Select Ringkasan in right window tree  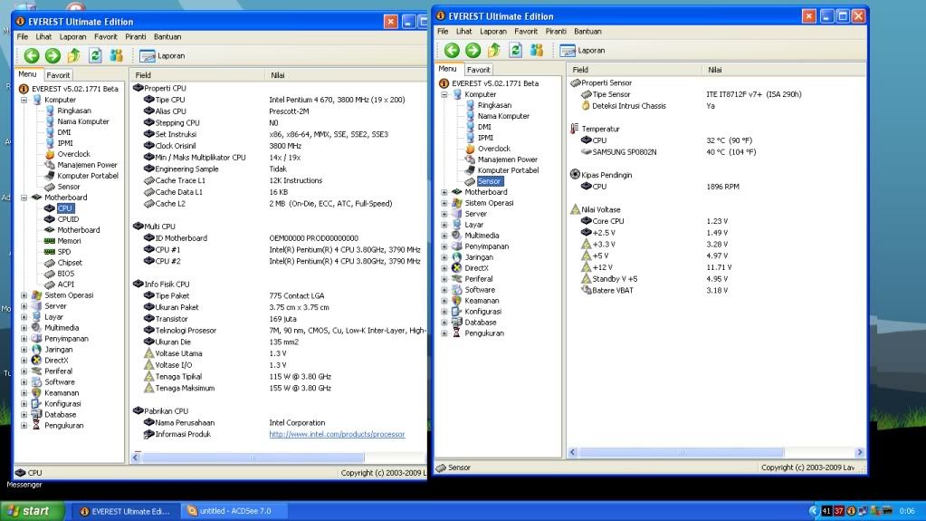tap(494, 105)
